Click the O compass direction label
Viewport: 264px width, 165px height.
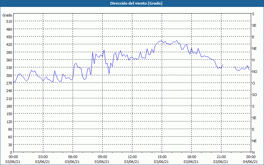coord(253,83)
